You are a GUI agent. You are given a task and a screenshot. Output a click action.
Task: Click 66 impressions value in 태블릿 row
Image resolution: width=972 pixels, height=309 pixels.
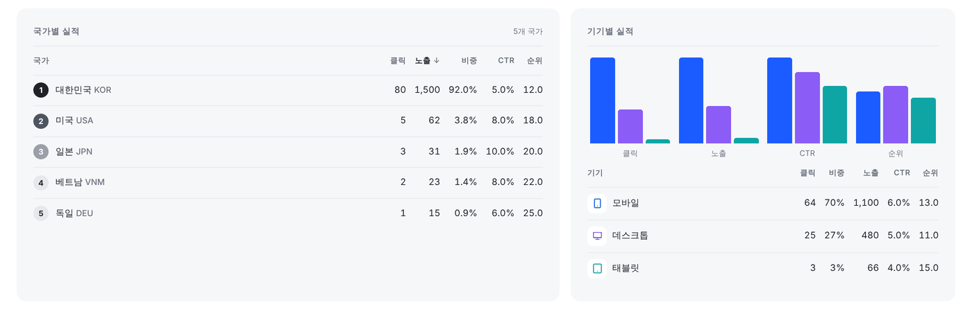[873, 268]
